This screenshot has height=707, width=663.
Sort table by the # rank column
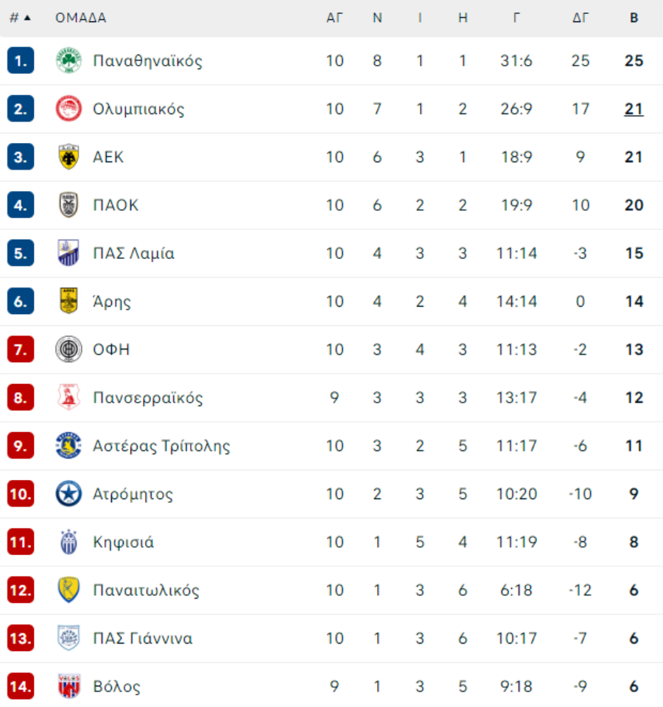20,18
